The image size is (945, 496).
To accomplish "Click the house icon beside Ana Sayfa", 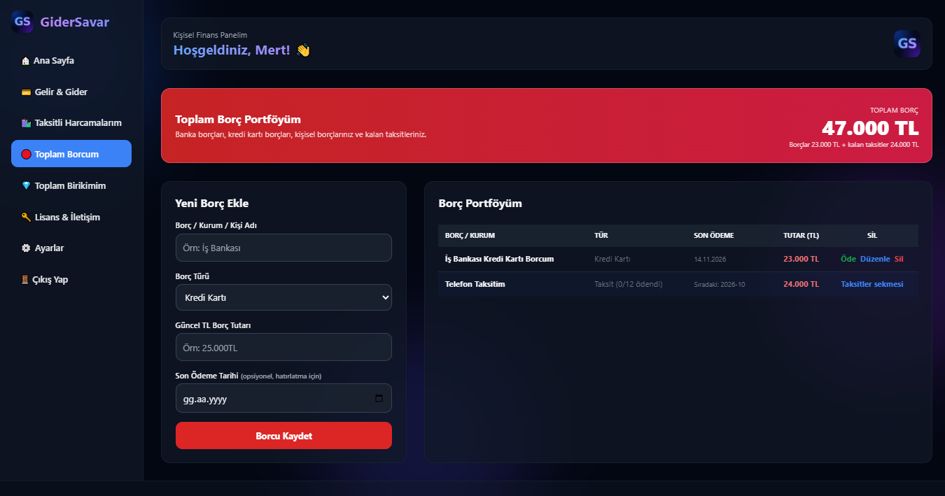I will 26,61.
